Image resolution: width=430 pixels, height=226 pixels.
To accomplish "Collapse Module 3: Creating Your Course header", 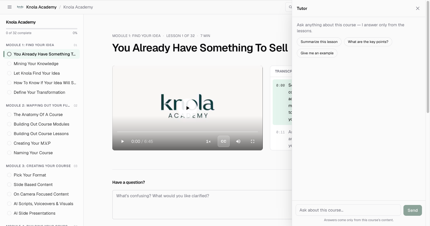I will pyautogui.click(x=42, y=166).
